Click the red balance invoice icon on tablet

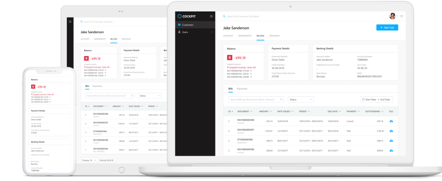point(87,58)
